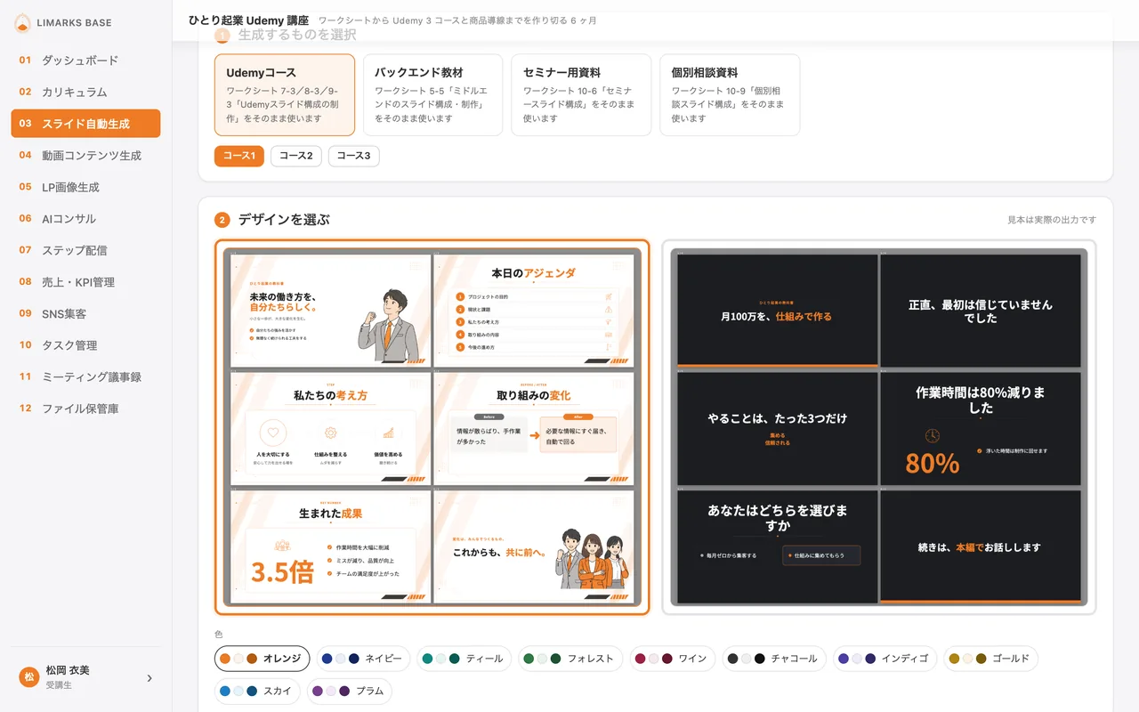Expand the 松岡 衣美 account chevron
1139x712 pixels.
[149, 678]
